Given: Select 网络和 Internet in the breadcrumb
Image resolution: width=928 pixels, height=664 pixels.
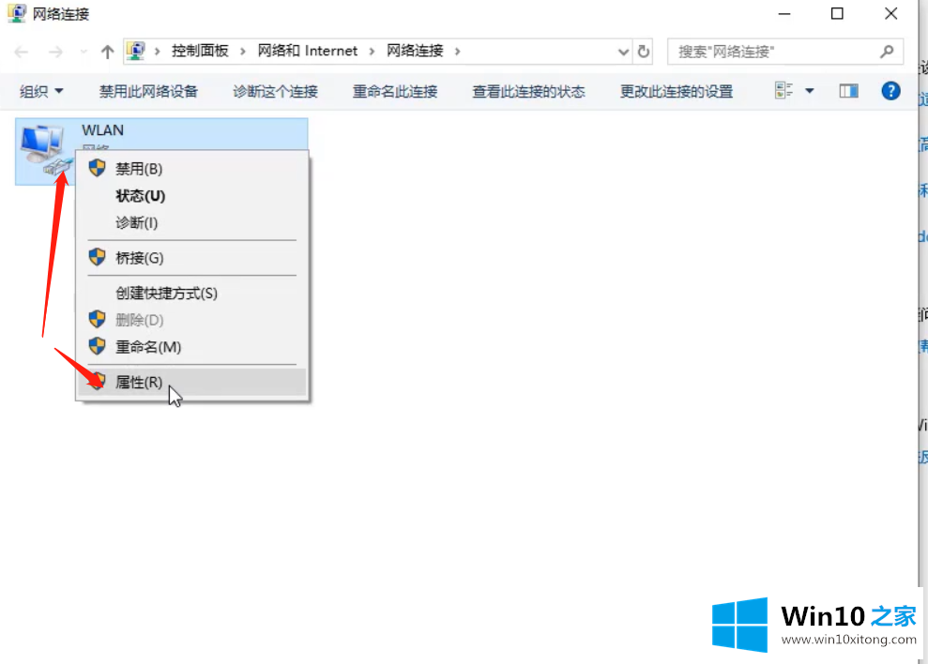Looking at the screenshot, I should click(x=308, y=51).
